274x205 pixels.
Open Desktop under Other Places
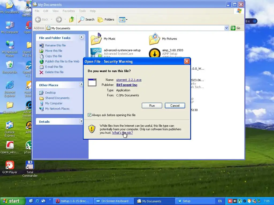click(50, 93)
